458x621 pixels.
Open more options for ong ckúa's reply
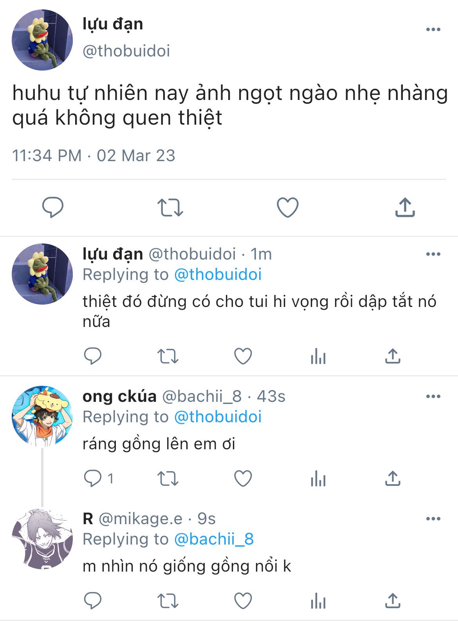point(433,396)
